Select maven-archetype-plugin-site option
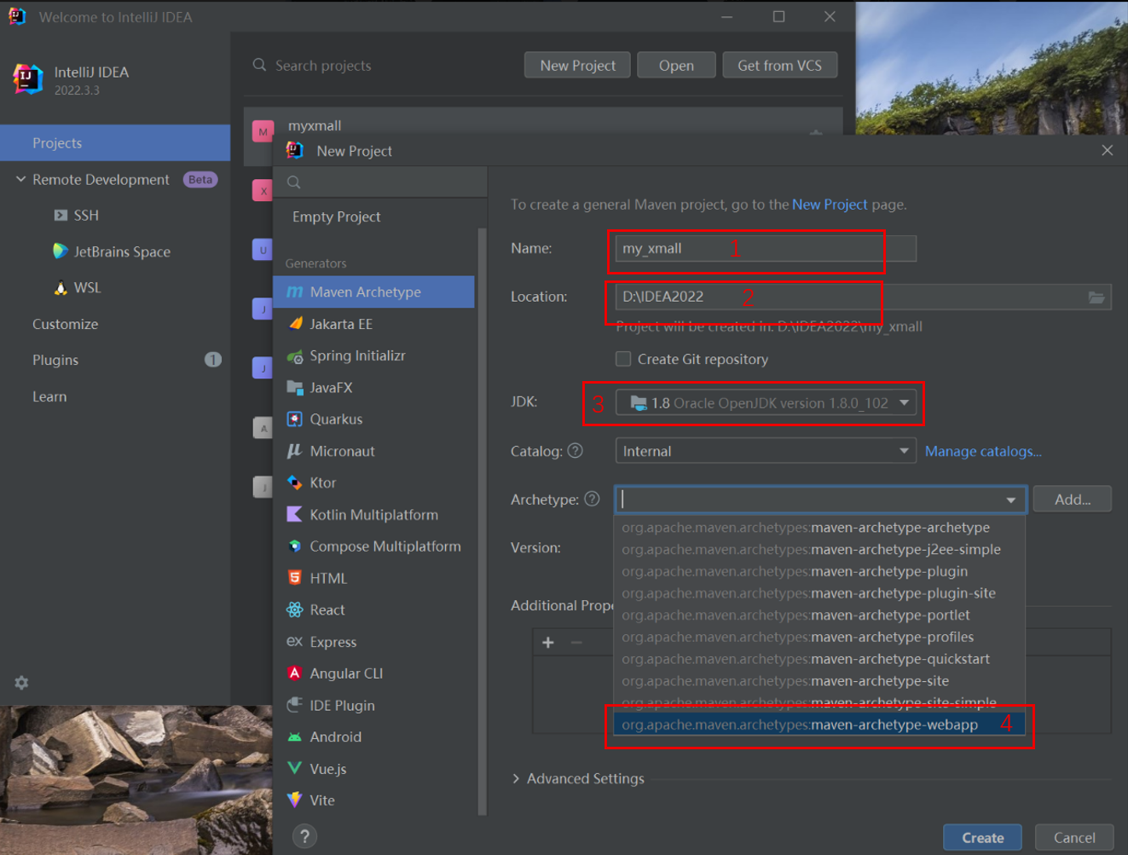This screenshot has height=855, width=1128. 819,593
